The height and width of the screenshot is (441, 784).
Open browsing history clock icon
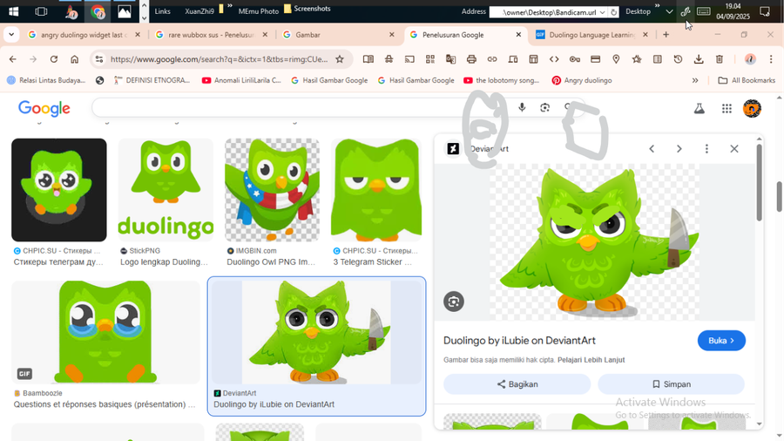point(678,59)
